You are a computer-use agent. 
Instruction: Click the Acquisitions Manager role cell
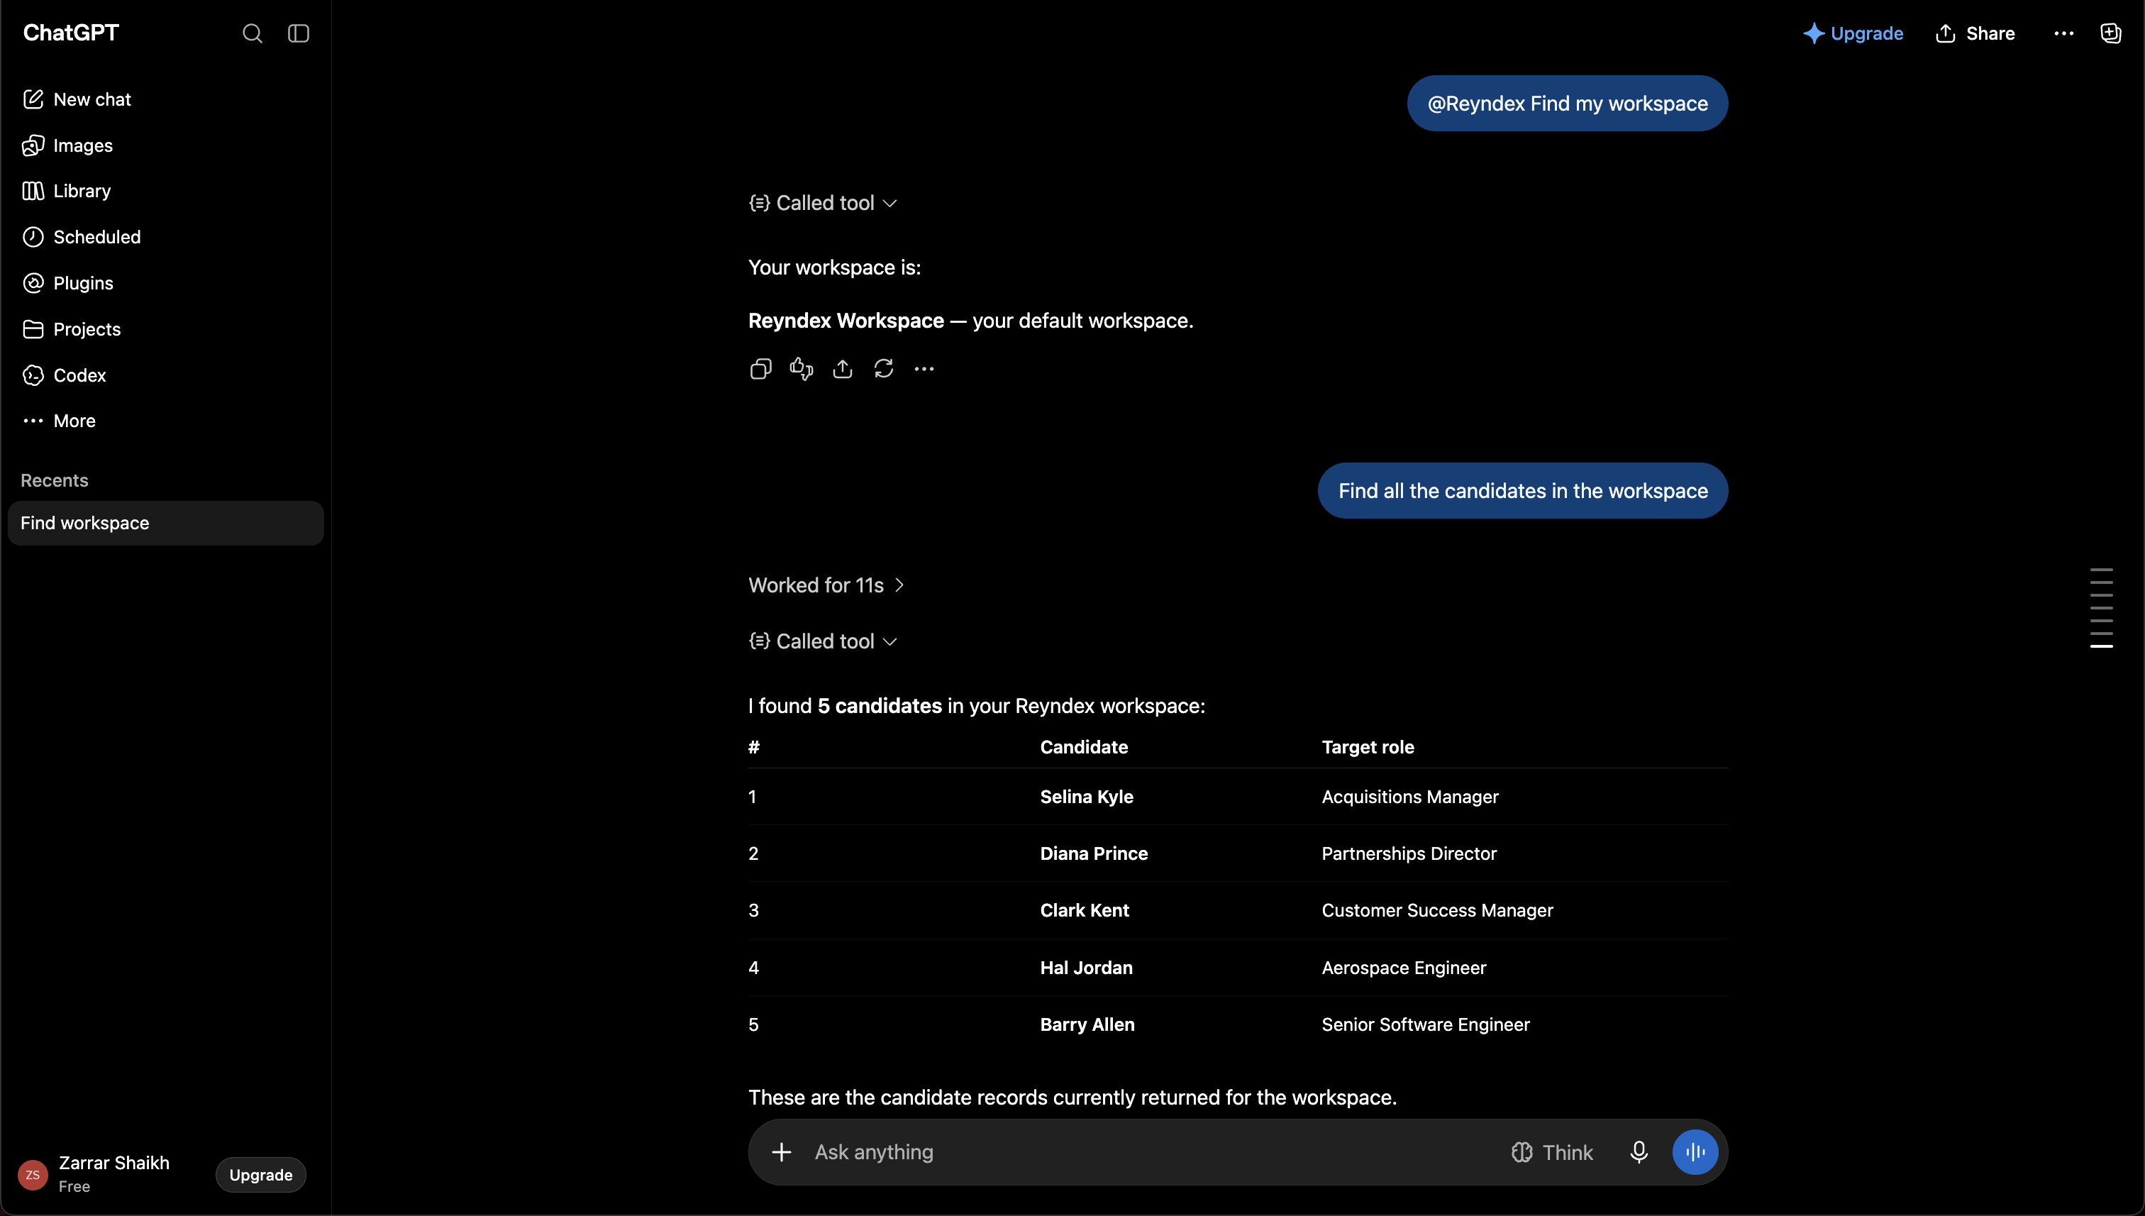pos(1409,797)
